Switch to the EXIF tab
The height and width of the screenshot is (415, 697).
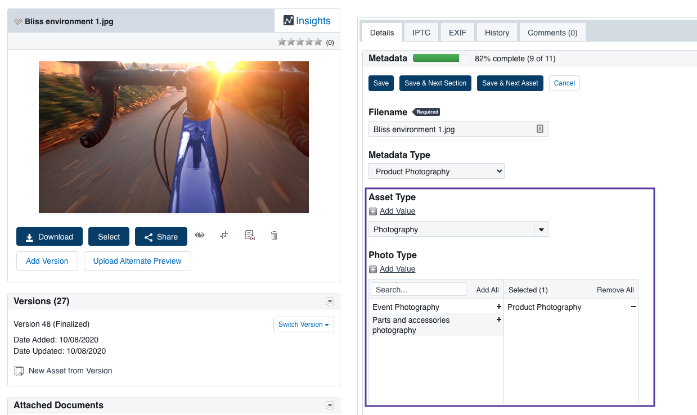pos(457,32)
